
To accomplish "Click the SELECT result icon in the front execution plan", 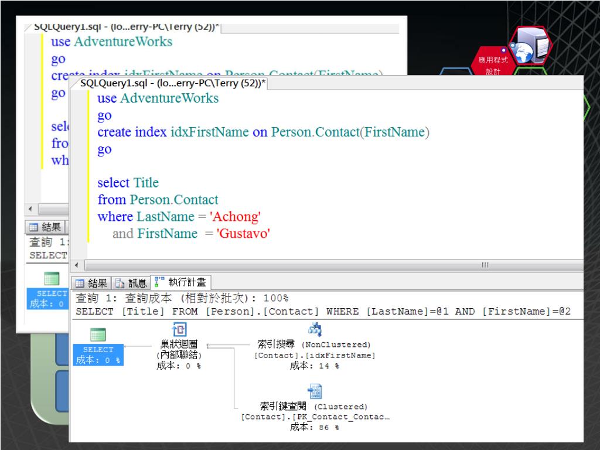I will 98,335.
